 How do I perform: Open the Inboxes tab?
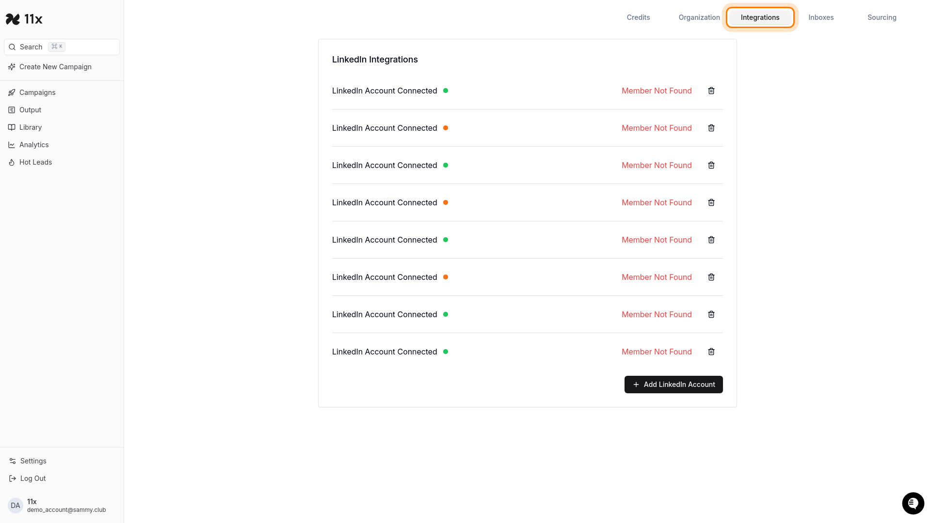[x=821, y=17]
